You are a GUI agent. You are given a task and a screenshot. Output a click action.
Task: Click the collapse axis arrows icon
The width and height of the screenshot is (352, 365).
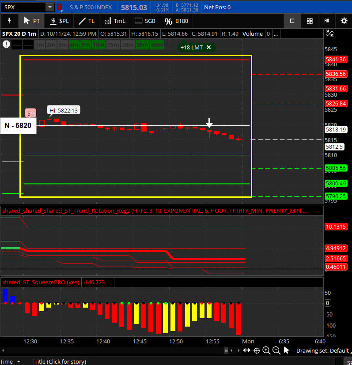(x=329, y=34)
